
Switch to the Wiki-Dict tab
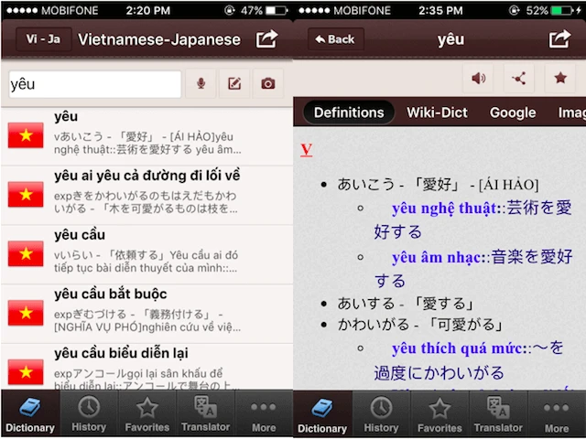click(437, 112)
